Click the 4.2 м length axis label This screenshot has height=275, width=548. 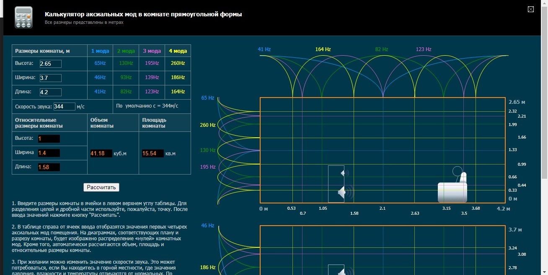pyautogui.click(x=503, y=208)
